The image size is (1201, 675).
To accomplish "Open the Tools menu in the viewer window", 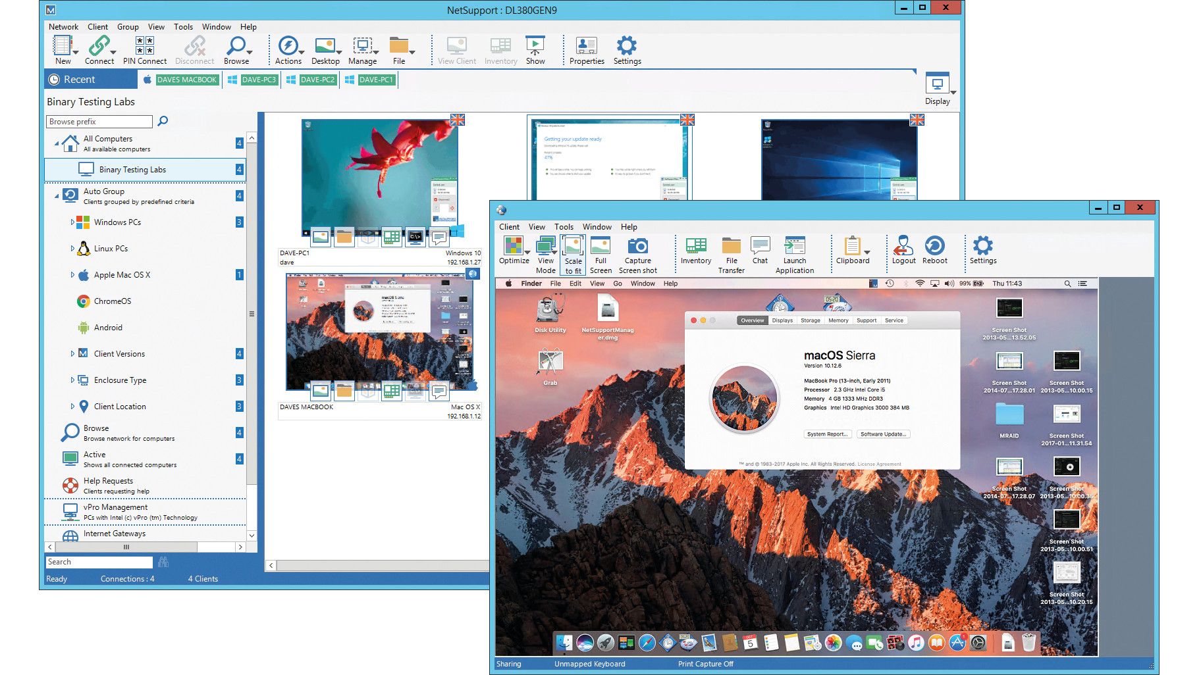I will pyautogui.click(x=564, y=226).
